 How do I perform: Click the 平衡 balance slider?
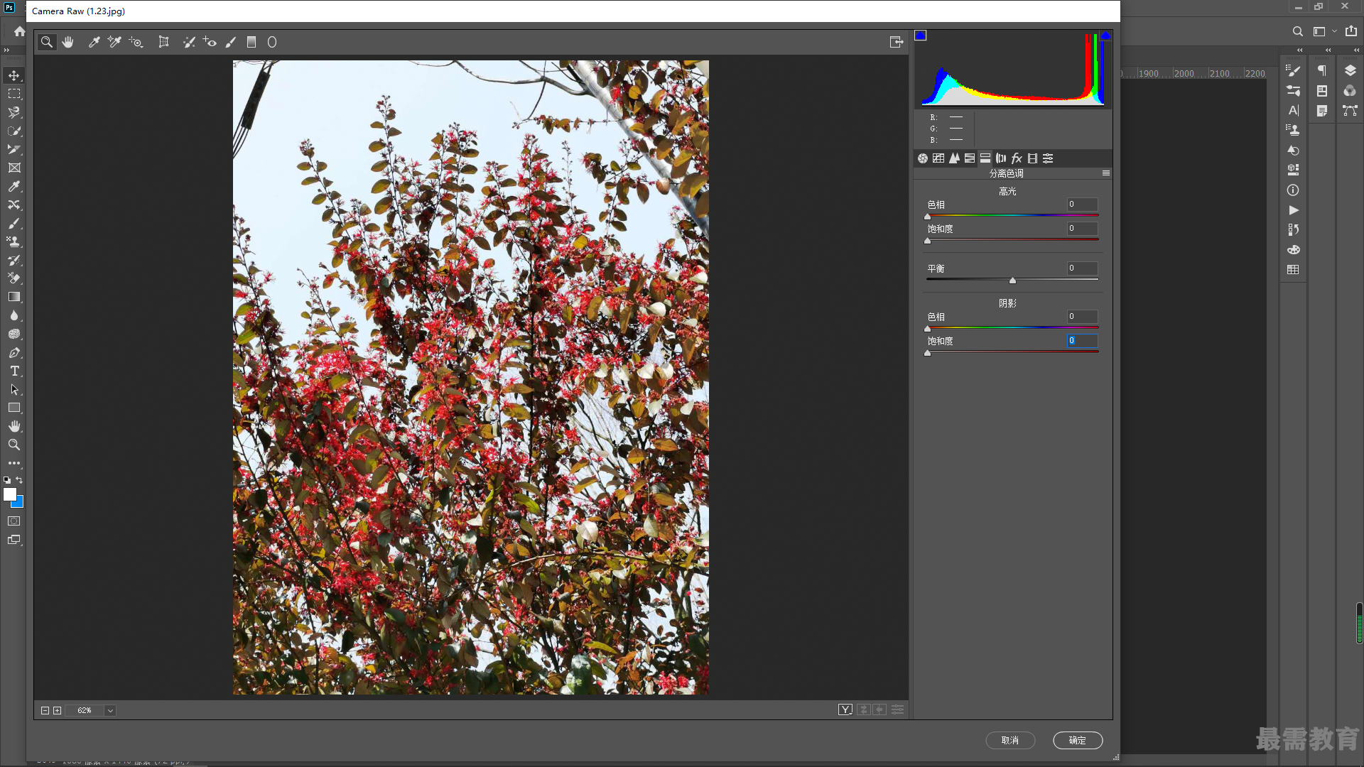click(1012, 279)
